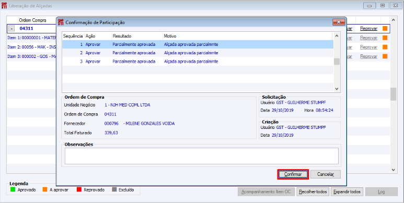404x203 pixels.
Task: Click Reprovar link for order 04311
Action: tap(368, 29)
